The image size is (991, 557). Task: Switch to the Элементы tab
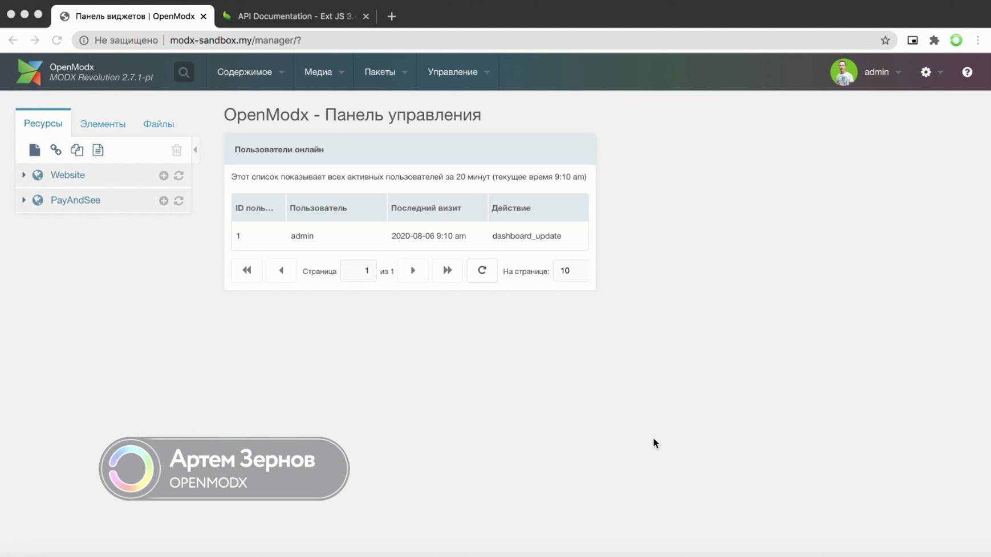pos(103,124)
